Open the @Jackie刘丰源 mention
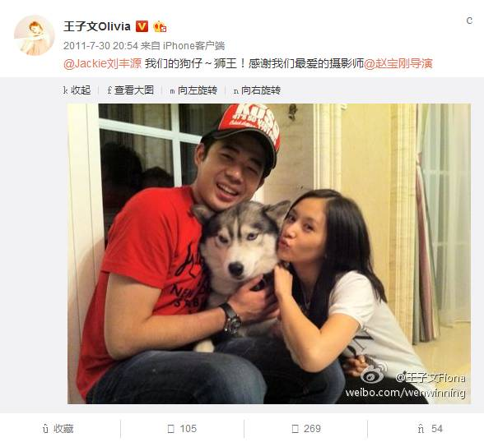 point(102,63)
